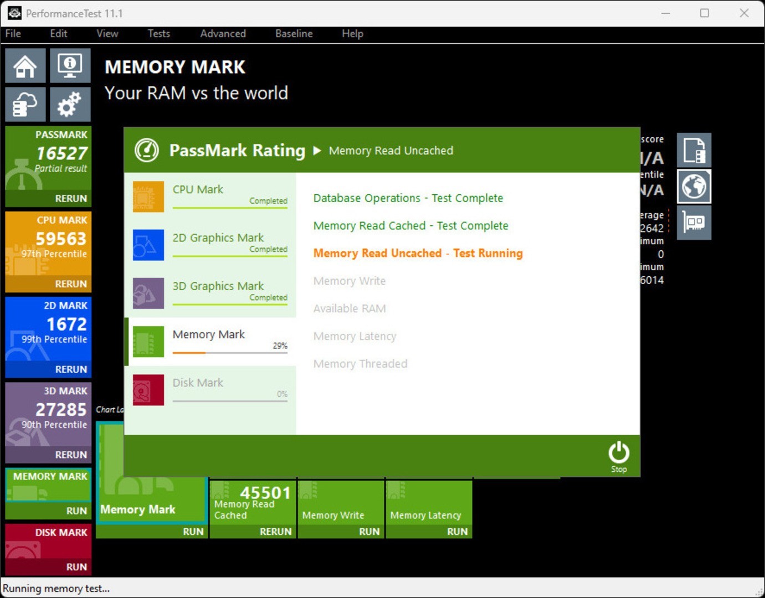Viewport: 765px width, 598px height.
Task: Open the View menu
Action: coord(107,34)
